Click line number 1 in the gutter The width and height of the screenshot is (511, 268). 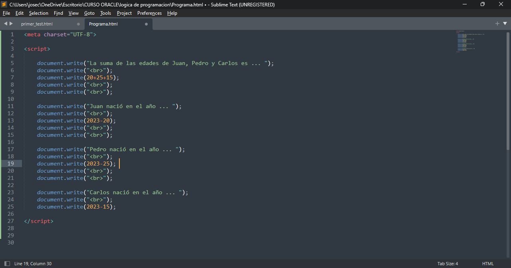pos(12,35)
